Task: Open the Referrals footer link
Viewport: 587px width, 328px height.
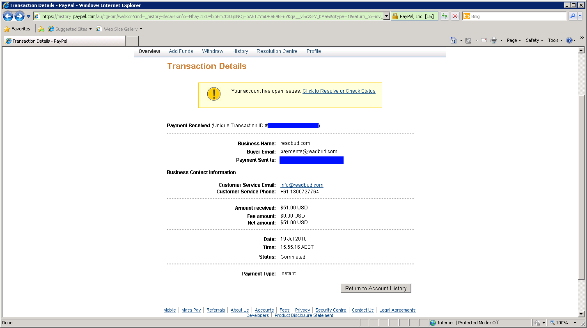Action: [x=216, y=310]
